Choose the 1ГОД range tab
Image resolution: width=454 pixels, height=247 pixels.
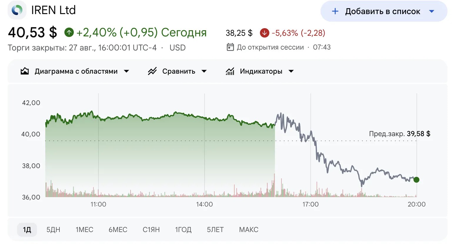pyautogui.click(x=183, y=230)
